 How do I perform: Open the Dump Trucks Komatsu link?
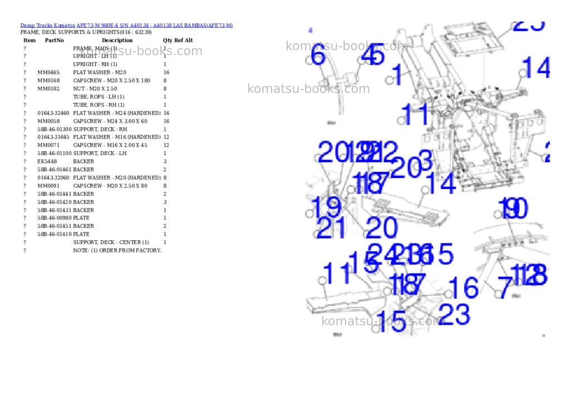(48, 26)
